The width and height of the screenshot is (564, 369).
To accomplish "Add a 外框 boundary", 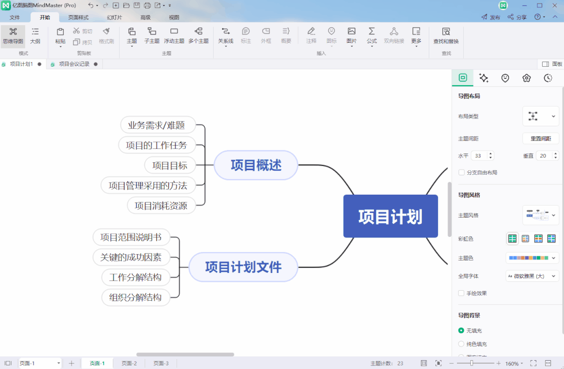I will pos(266,35).
